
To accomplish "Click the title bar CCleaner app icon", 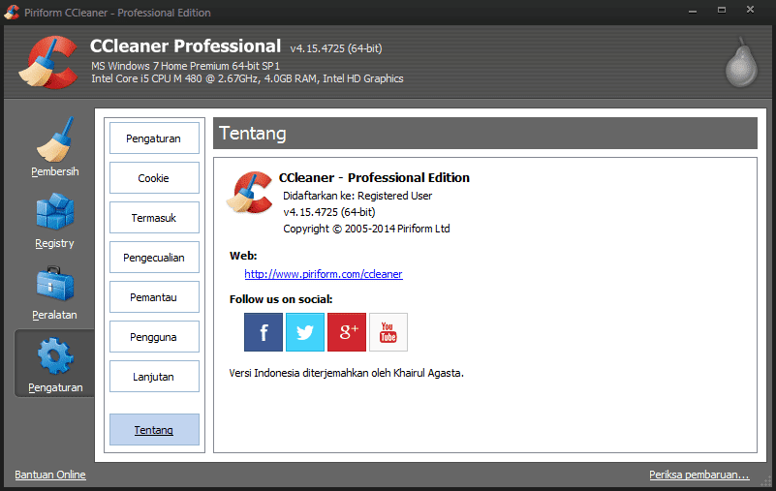I will point(12,12).
